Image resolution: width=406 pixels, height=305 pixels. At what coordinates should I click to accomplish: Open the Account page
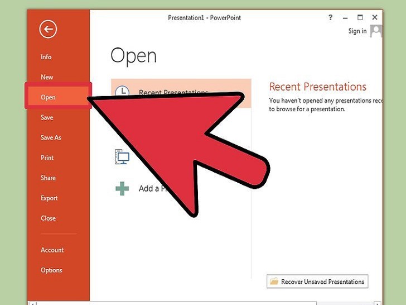(52, 250)
